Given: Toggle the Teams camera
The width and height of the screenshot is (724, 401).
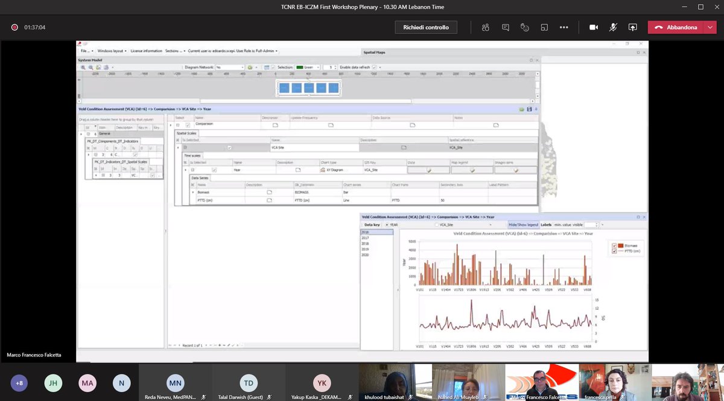Looking at the screenshot, I should click(x=593, y=27).
